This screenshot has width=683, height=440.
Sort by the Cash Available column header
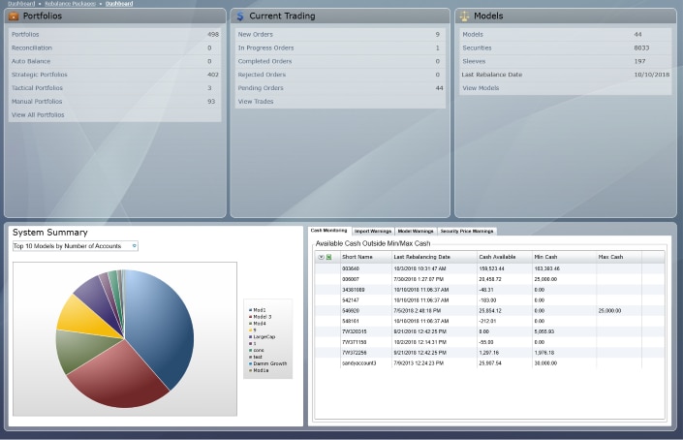pyautogui.click(x=505, y=257)
